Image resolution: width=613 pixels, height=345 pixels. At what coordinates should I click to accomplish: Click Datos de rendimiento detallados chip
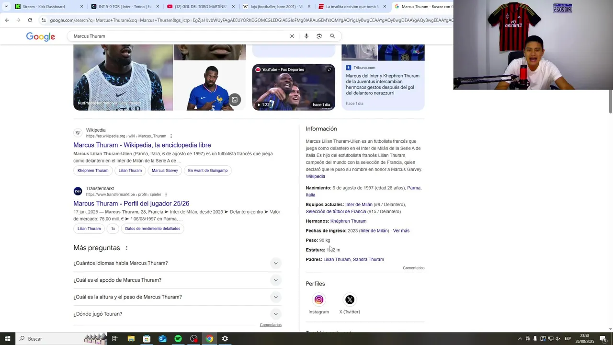[x=152, y=229]
